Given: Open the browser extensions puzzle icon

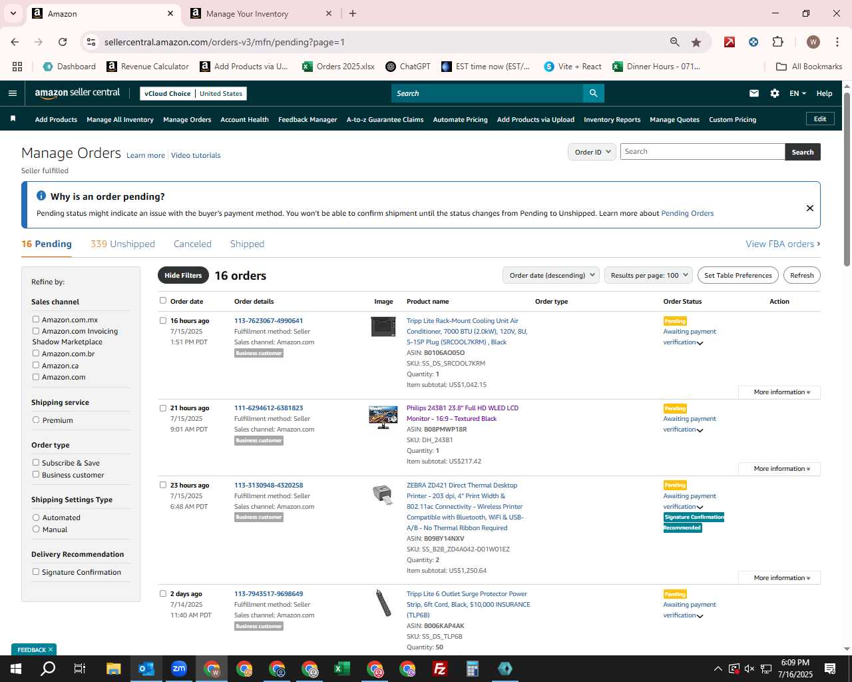Looking at the screenshot, I should [777, 42].
